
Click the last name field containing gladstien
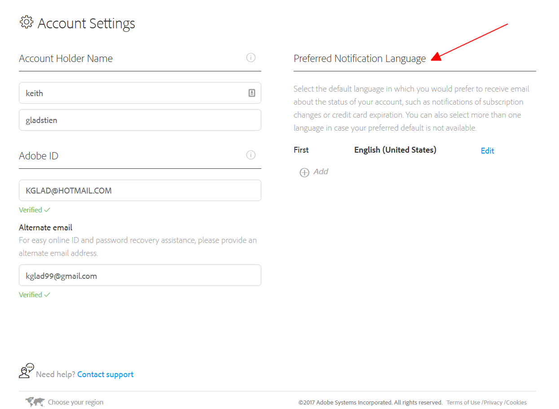(x=140, y=120)
